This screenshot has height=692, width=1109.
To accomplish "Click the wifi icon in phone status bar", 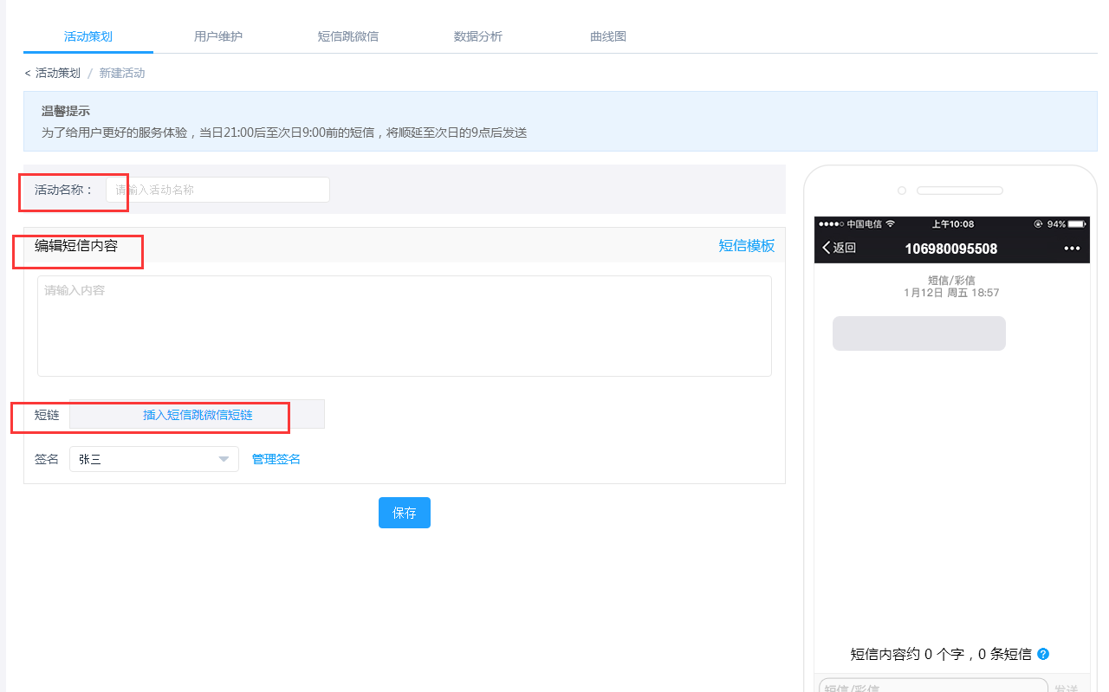I will (x=890, y=224).
